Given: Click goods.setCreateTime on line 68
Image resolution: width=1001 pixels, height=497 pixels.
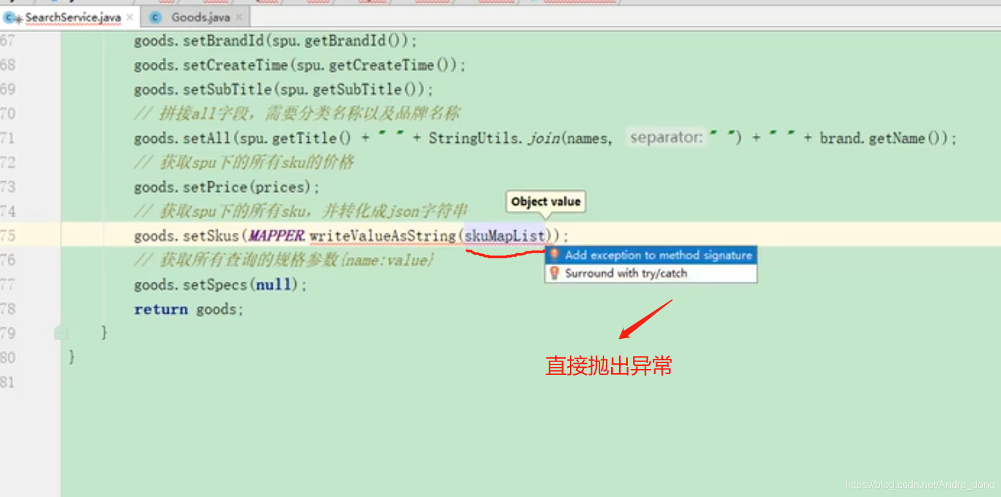Looking at the screenshot, I should point(211,66).
